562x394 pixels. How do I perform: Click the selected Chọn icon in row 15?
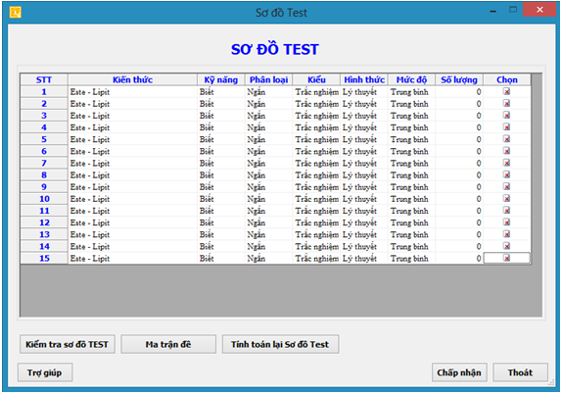[x=506, y=258]
